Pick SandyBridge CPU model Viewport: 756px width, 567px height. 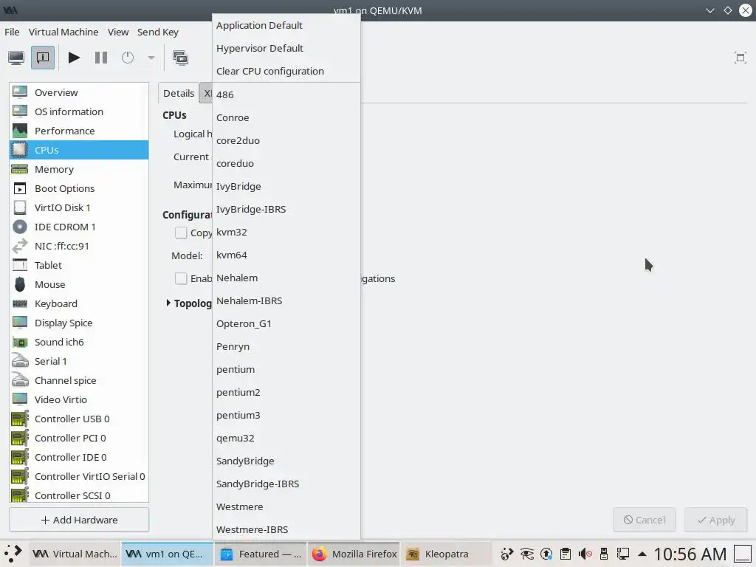click(286, 461)
